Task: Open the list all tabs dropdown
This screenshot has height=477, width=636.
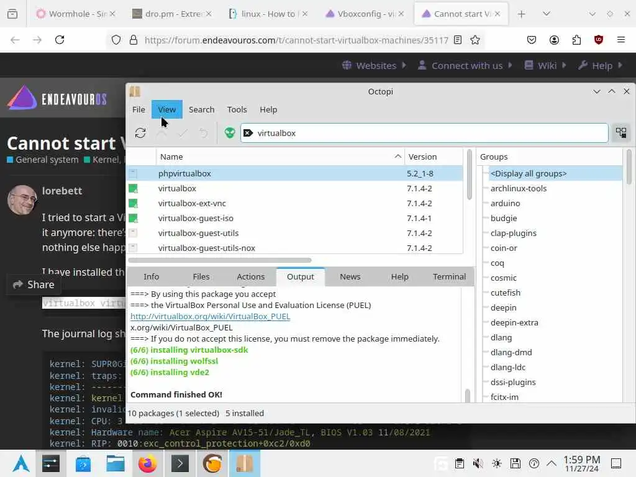Action: point(547,14)
